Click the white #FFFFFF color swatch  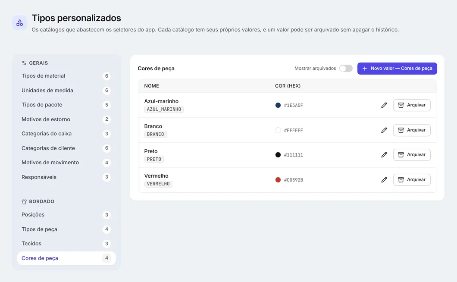click(x=278, y=130)
